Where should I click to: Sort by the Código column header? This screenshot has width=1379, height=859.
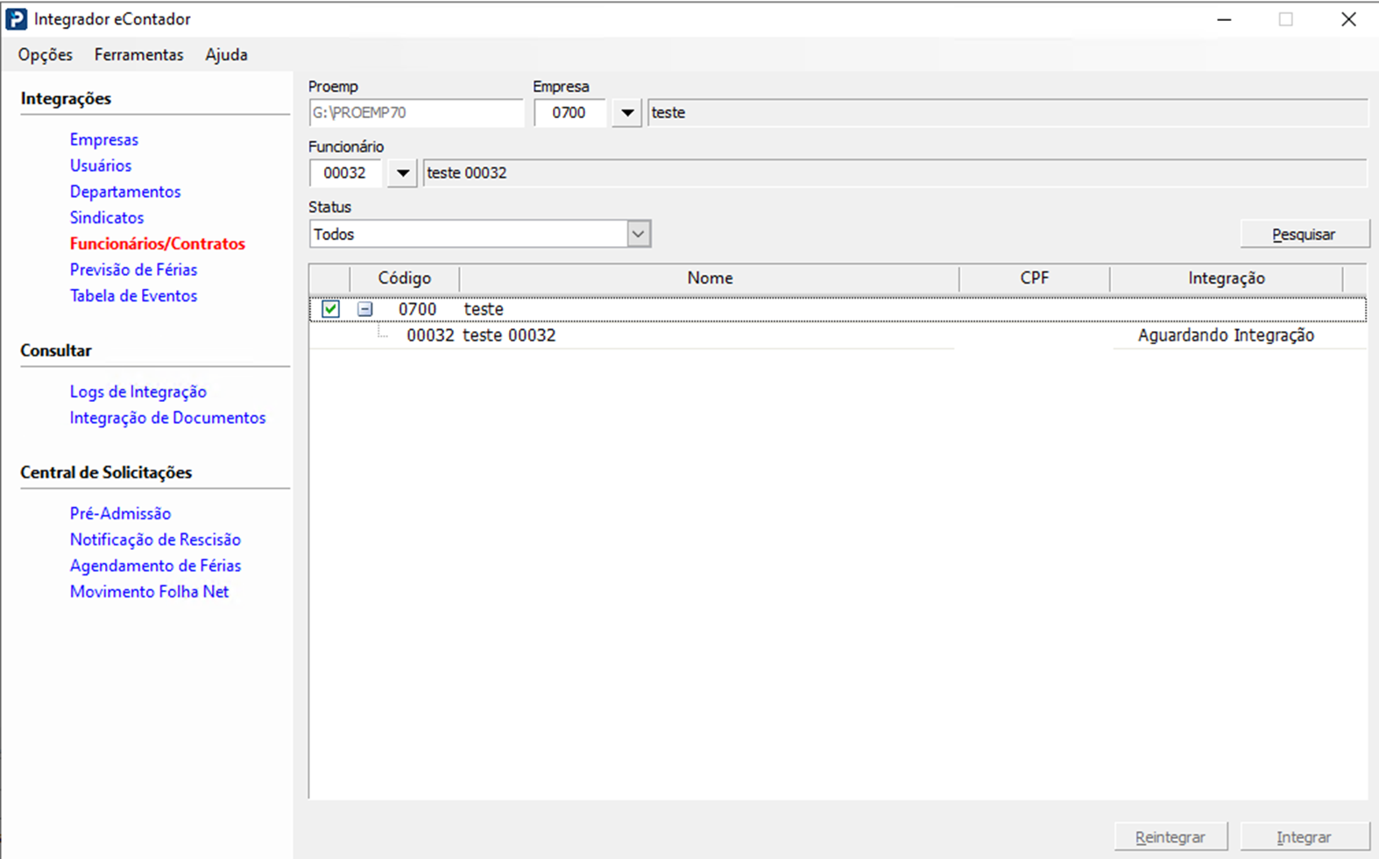tap(404, 278)
